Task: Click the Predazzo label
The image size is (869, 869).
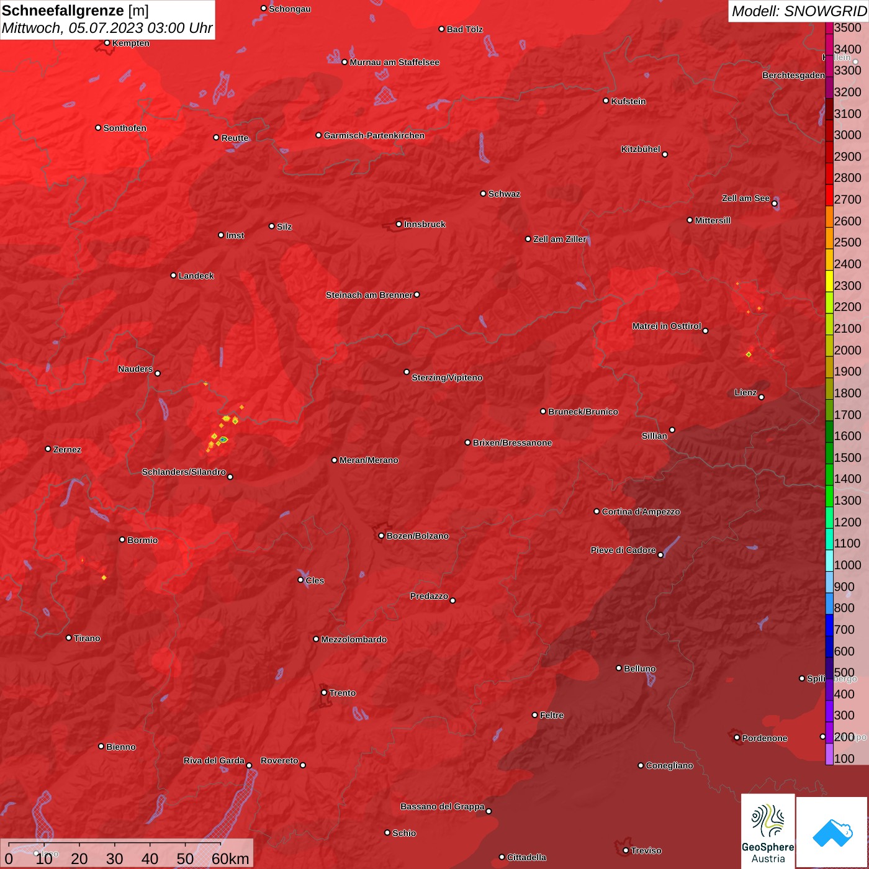Action: point(429,596)
